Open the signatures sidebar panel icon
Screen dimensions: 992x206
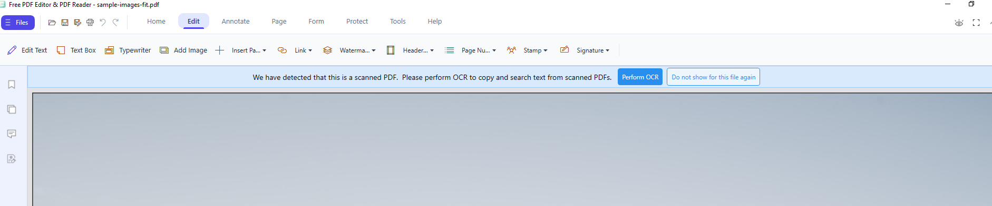click(x=12, y=159)
